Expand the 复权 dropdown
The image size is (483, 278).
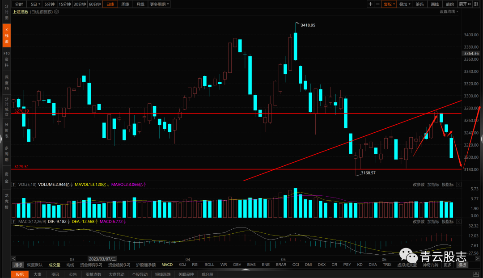(x=389, y=4)
